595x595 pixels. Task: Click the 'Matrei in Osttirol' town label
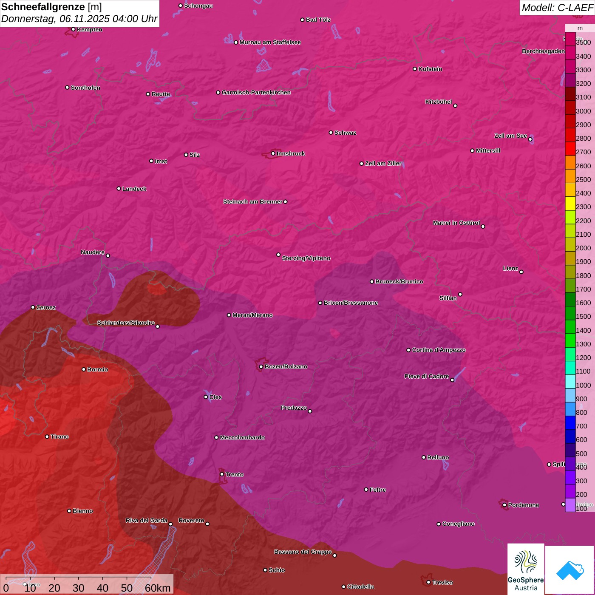[456, 223]
